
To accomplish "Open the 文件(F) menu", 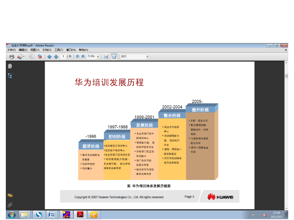I will tap(11, 50).
